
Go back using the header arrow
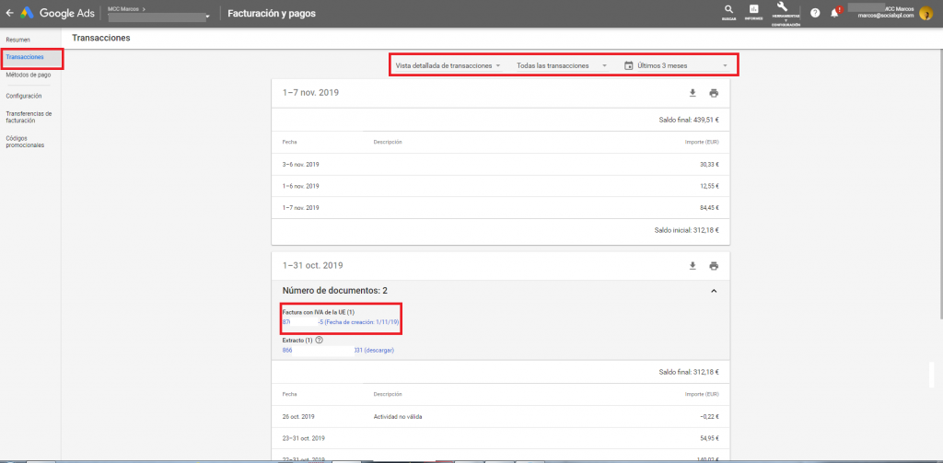(x=9, y=13)
